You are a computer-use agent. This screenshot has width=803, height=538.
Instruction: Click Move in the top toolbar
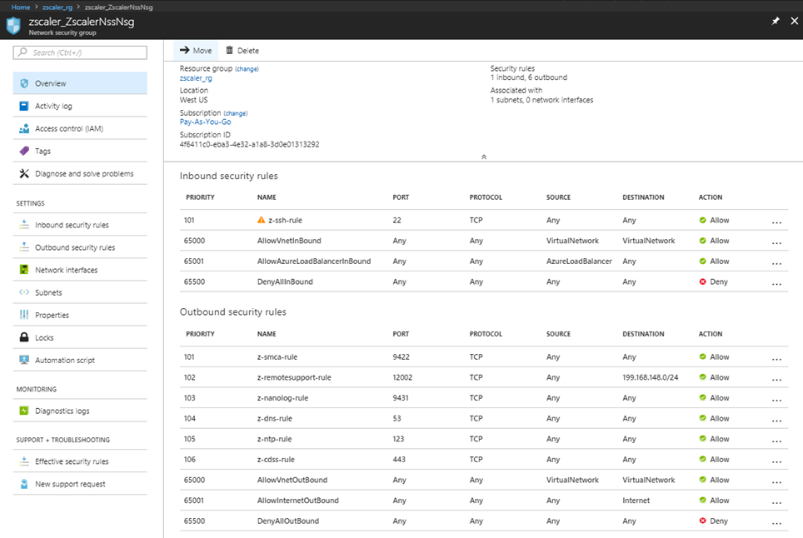(195, 50)
